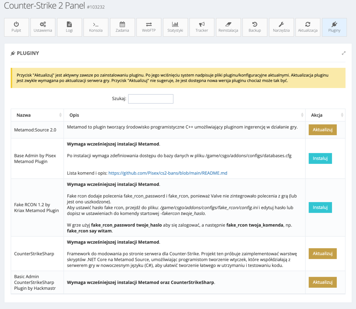This screenshot has height=309, width=356.
Task: Open the Logi file tab
Action: (69, 27)
